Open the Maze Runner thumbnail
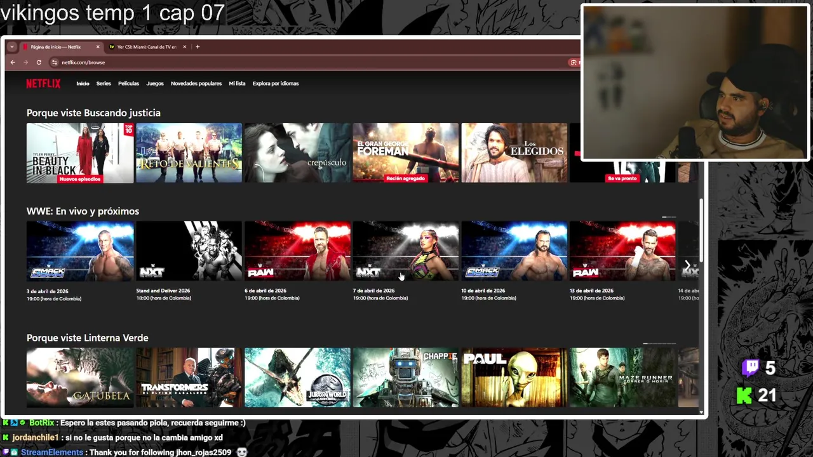This screenshot has height=457, width=813. [x=623, y=378]
